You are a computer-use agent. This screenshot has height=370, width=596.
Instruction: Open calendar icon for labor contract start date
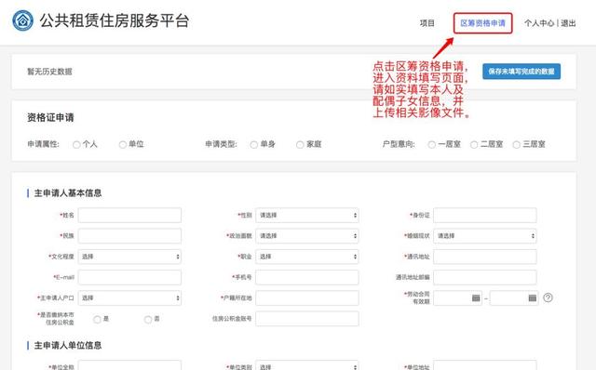coord(476,297)
